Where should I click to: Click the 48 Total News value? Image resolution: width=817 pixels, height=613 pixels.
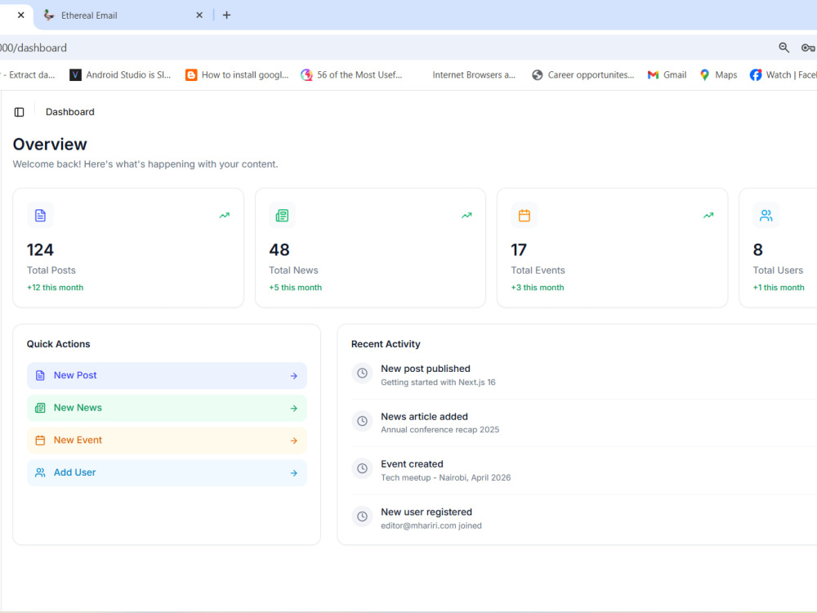279,249
